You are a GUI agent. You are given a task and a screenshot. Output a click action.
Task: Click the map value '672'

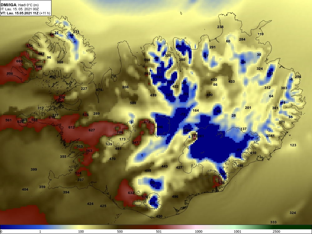147,122
